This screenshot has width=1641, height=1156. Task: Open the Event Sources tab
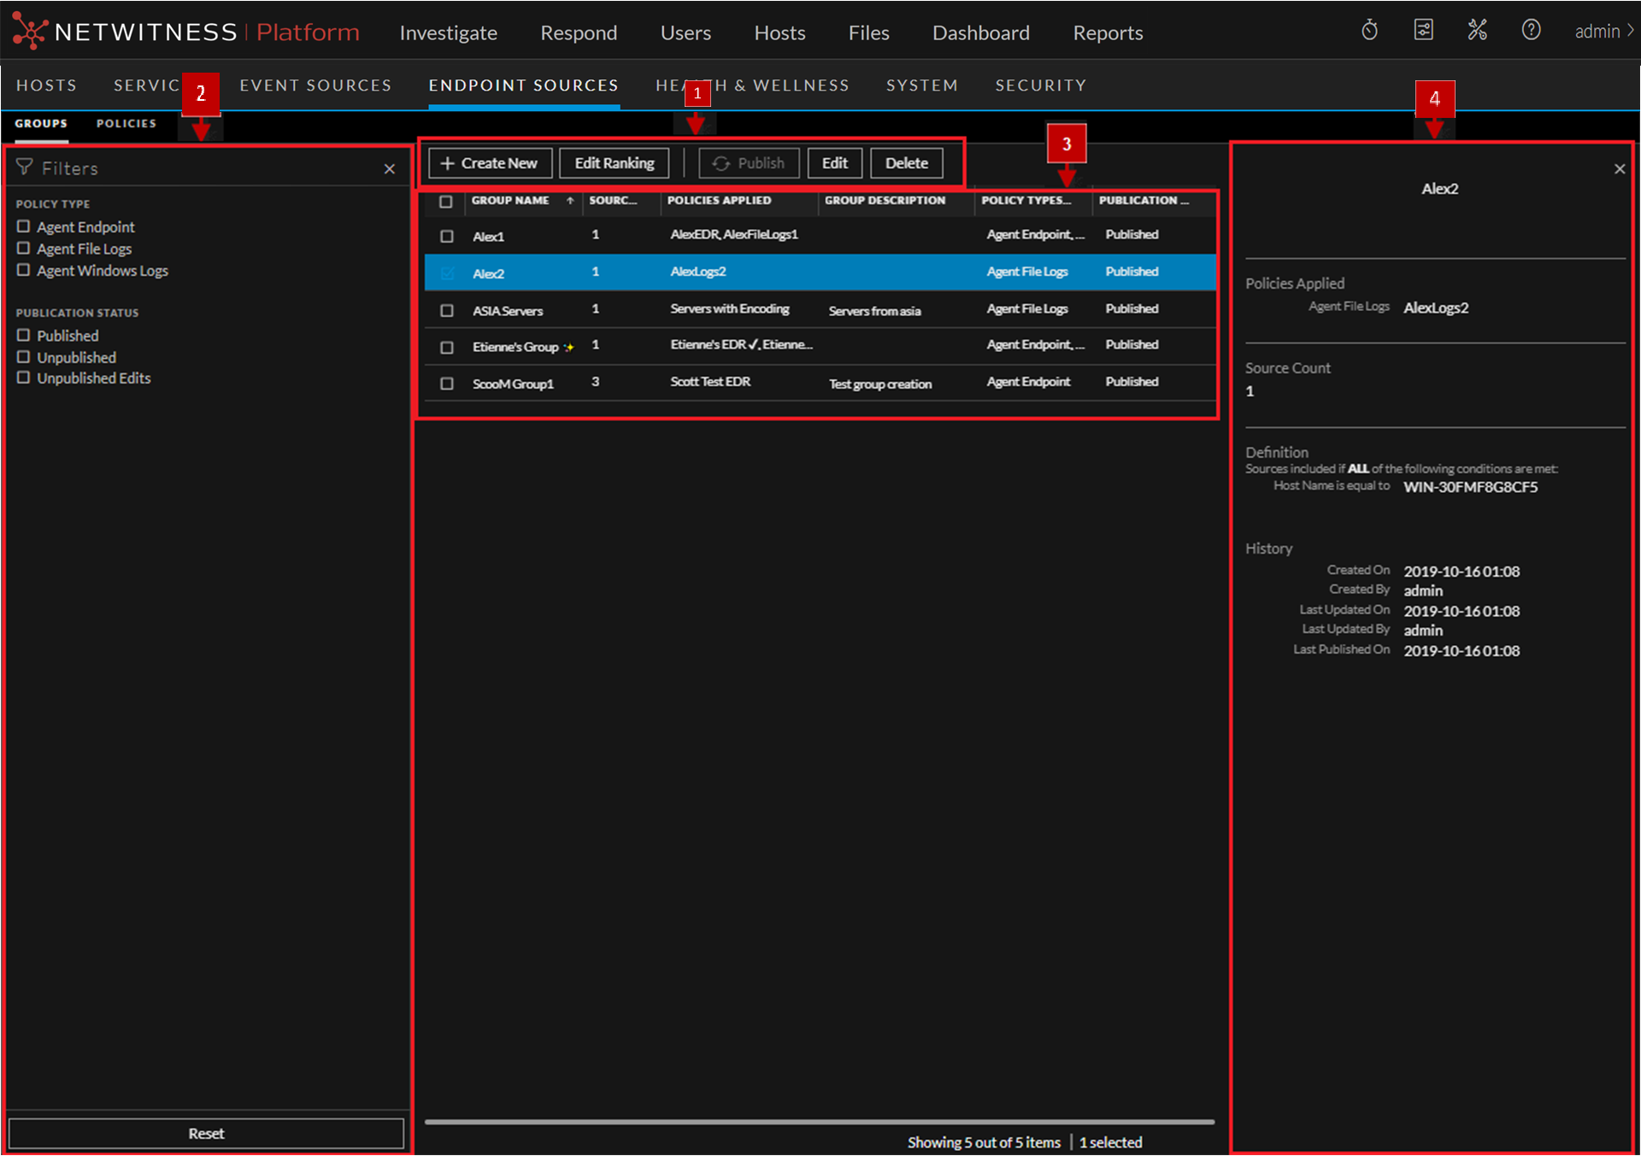(315, 85)
